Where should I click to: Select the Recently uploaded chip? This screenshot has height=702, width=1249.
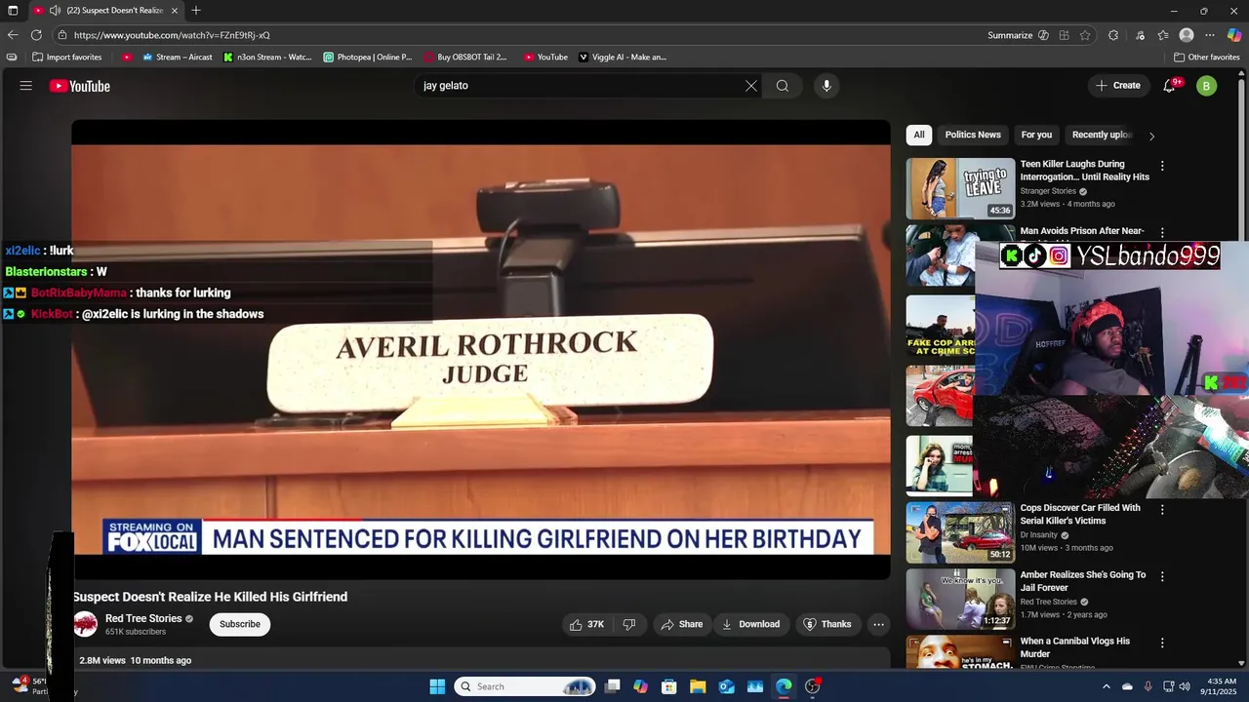[1102, 135]
